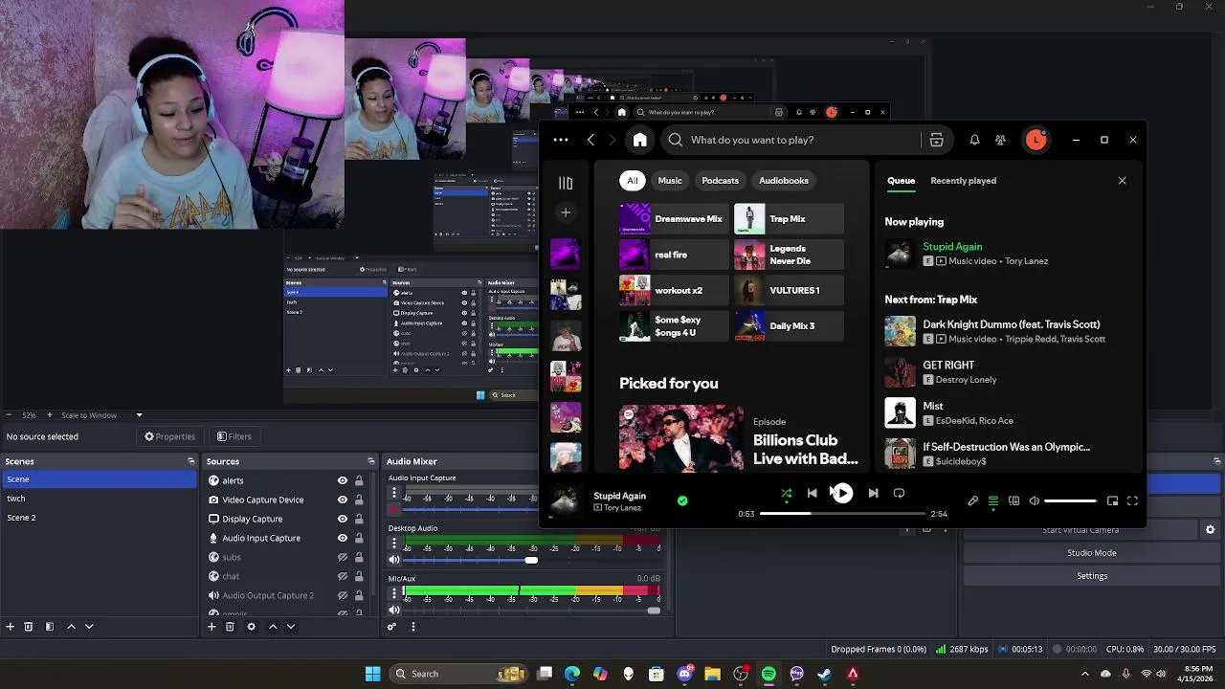Go back with Spotify back arrow
Image resolution: width=1225 pixels, height=689 pixels.
click(x=590, y=140)
